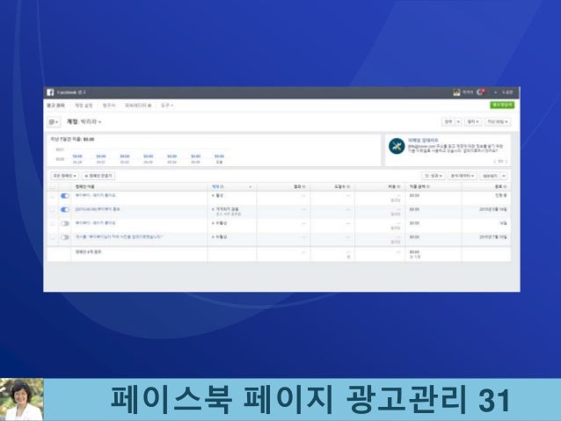The image size is (561, 421).
Task: Open campaign name link in the 활성 row
Action: point(95,196)
